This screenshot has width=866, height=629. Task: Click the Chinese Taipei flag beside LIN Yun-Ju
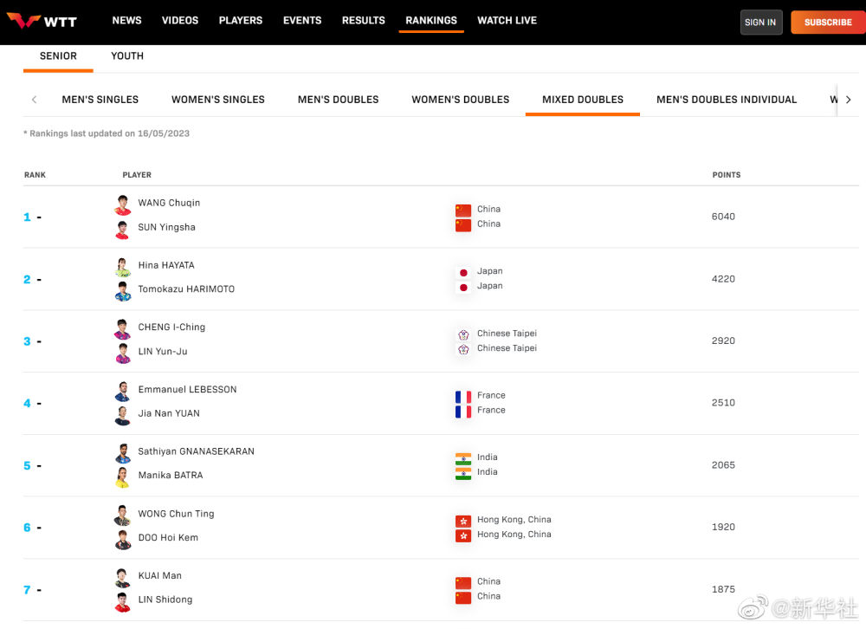[463, 349]
